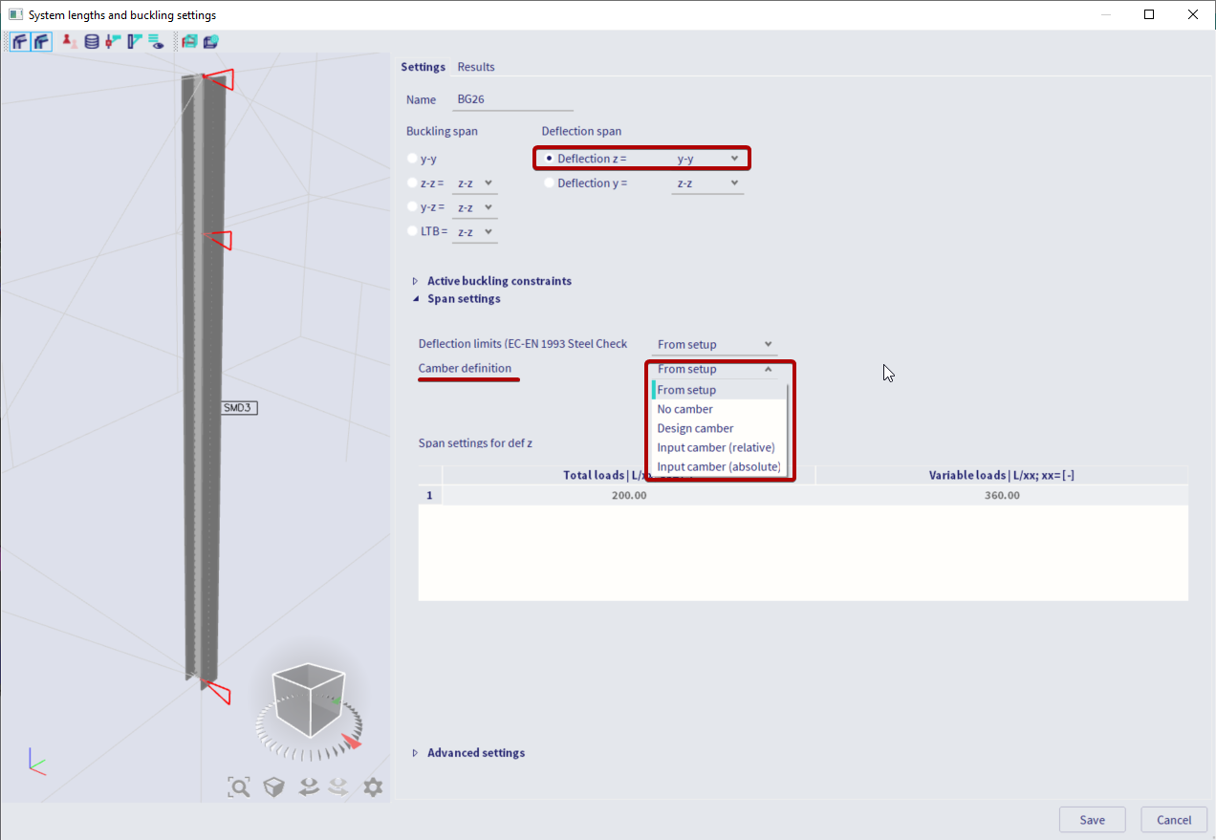The height and width of the screenshot is (840, 1216).
Task: Expand the Active buckling constraints section
Action: click(x=415, y=281)
